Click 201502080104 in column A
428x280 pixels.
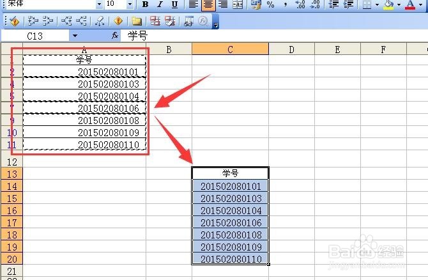click(x=84, y=96)
